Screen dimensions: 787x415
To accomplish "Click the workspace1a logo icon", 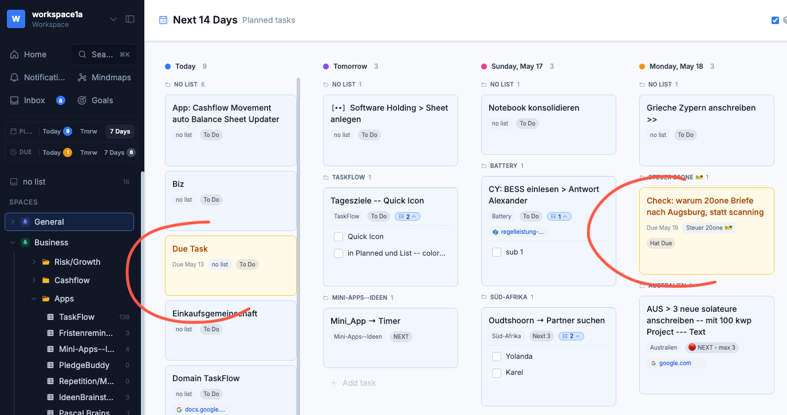I will pyautogui.click(x=16, y=18).
